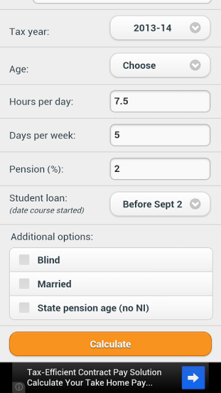Click the Calculate Your Take Home Pay text

pos(90,383)
